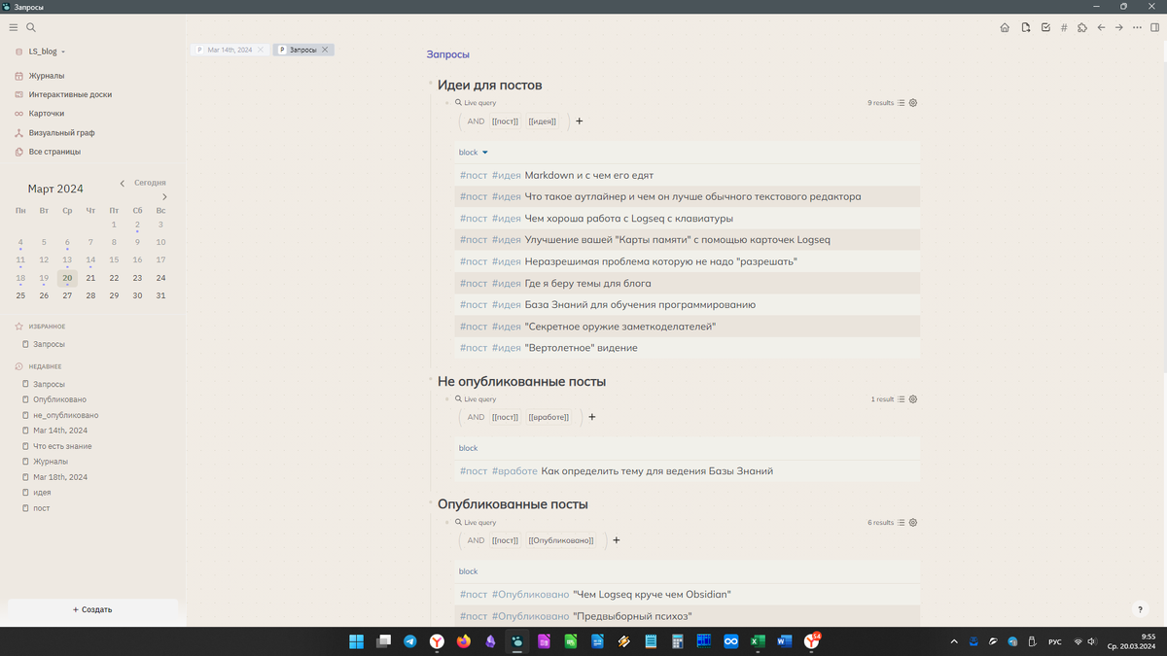Open the checkbox task icon in the header
The width and height of the screenshot is (1167, 656).
1045,28
